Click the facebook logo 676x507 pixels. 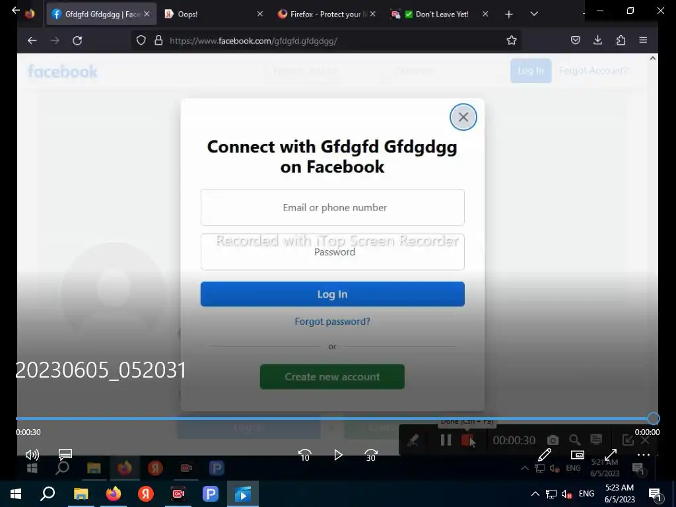[x=63, y=71]
